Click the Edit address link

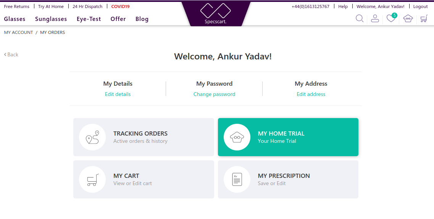tap(311, 94)
